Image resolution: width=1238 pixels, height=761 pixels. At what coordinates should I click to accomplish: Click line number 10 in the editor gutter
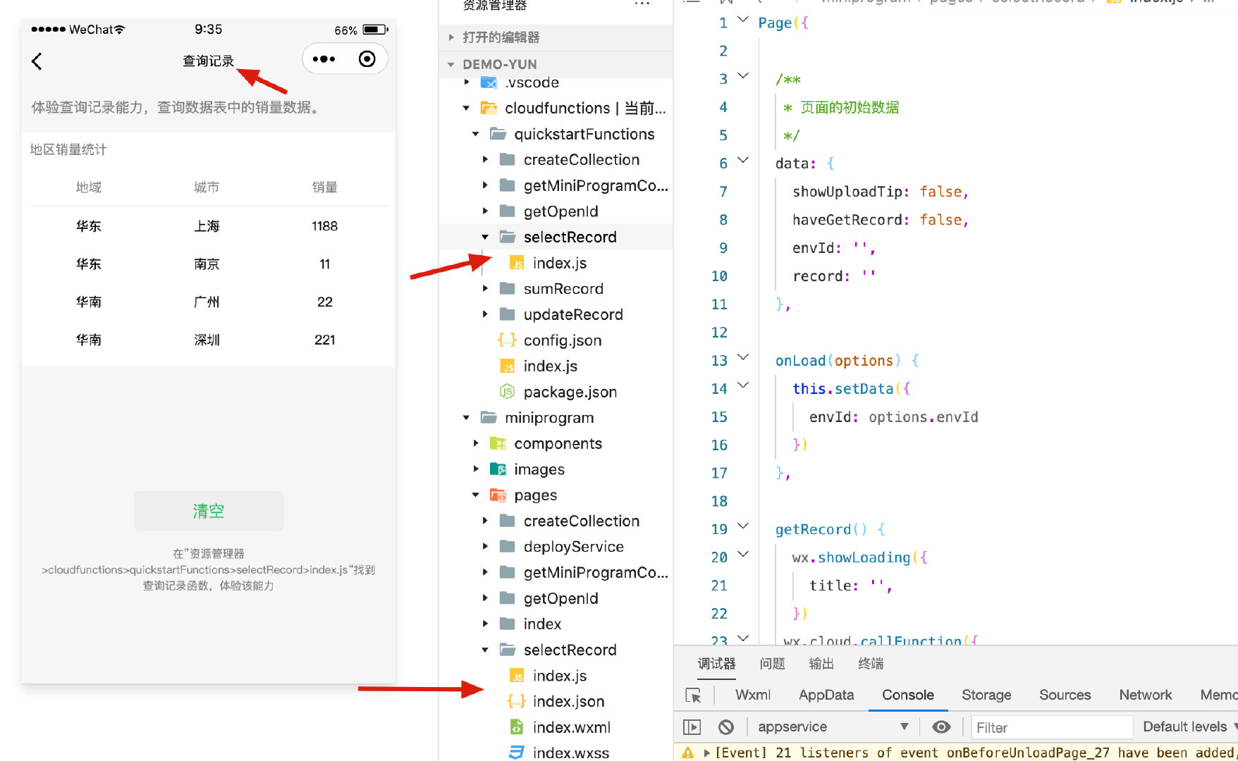719,276
